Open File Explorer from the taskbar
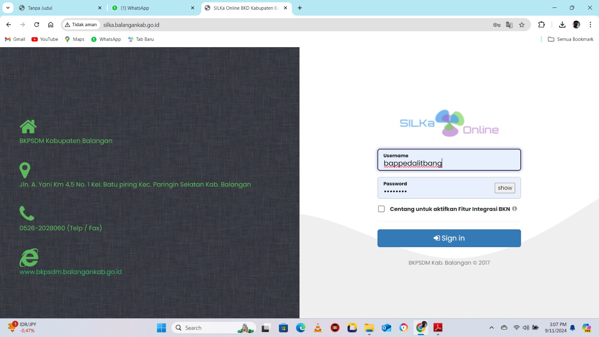This screenshot has height=337, width=599. point(369,328)
